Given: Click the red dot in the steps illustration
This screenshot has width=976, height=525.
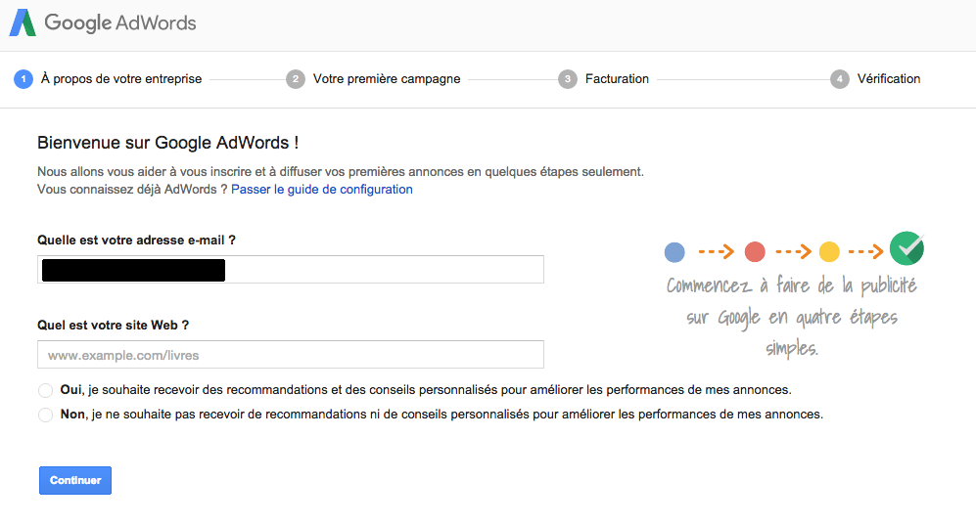Looking at the screenshot, I should pyautogui.click(x=755, y=252).
